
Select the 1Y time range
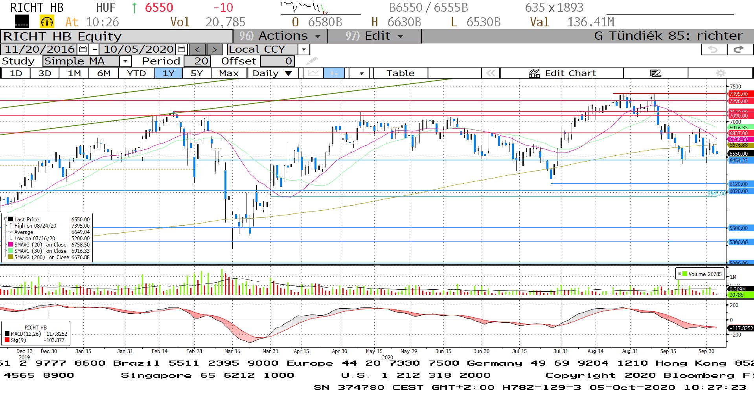point(168,73)
